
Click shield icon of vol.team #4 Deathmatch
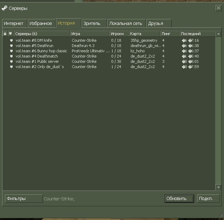pos(11,56)
